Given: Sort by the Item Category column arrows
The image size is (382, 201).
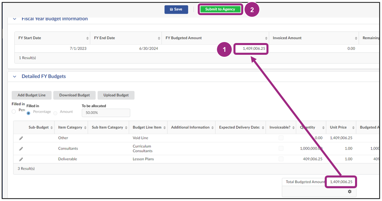Looking at the screenshot, I should point(85,128).
